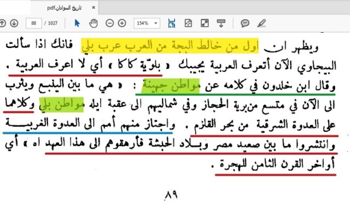Open the 154% zoom level dropdown

pyautogui.click(x=147, y=23)
